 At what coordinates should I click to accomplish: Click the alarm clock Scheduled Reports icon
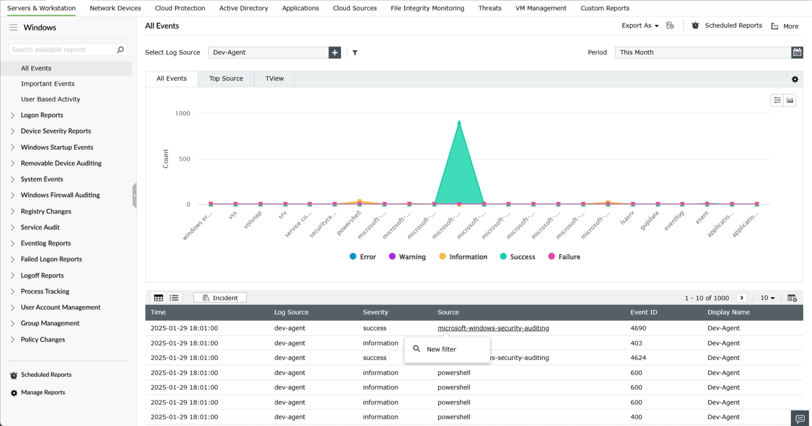tap(695, 26)
